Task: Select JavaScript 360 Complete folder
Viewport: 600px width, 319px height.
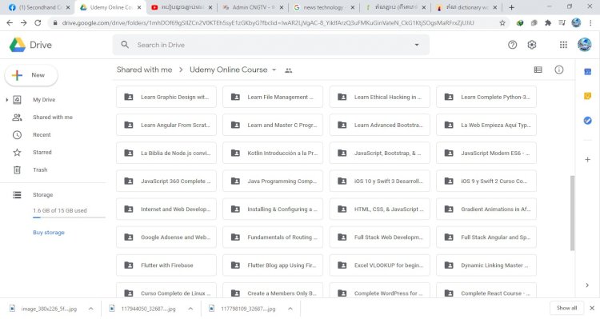Action: pyautogui.click(x=166, y=181)
